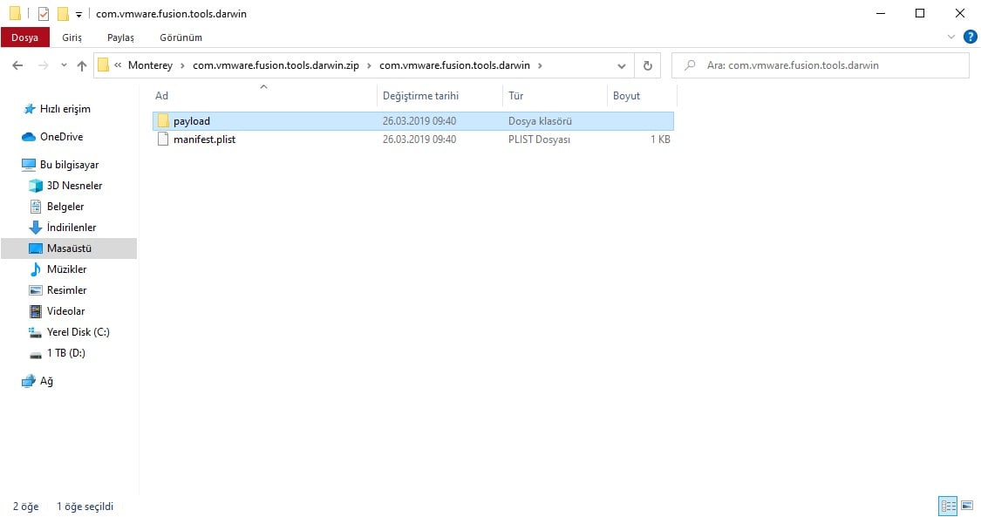
Task: Expand the ribbon with chevron arrow
Action: tap(951, 37)
